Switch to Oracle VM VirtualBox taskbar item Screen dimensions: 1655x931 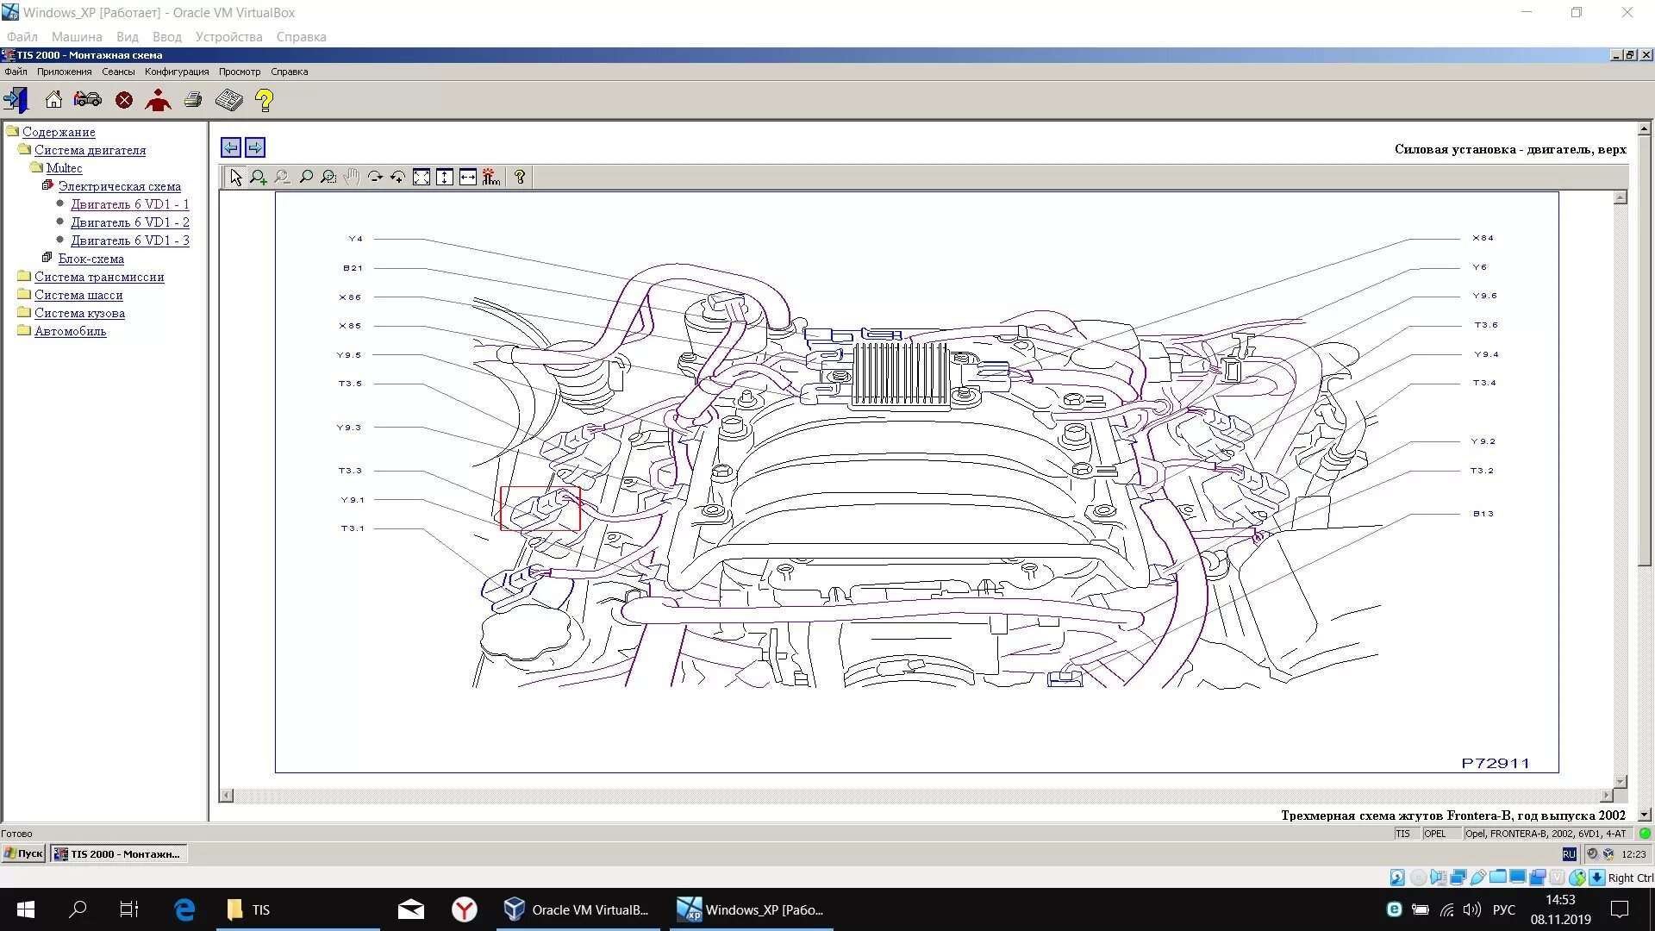click(577, 909)
